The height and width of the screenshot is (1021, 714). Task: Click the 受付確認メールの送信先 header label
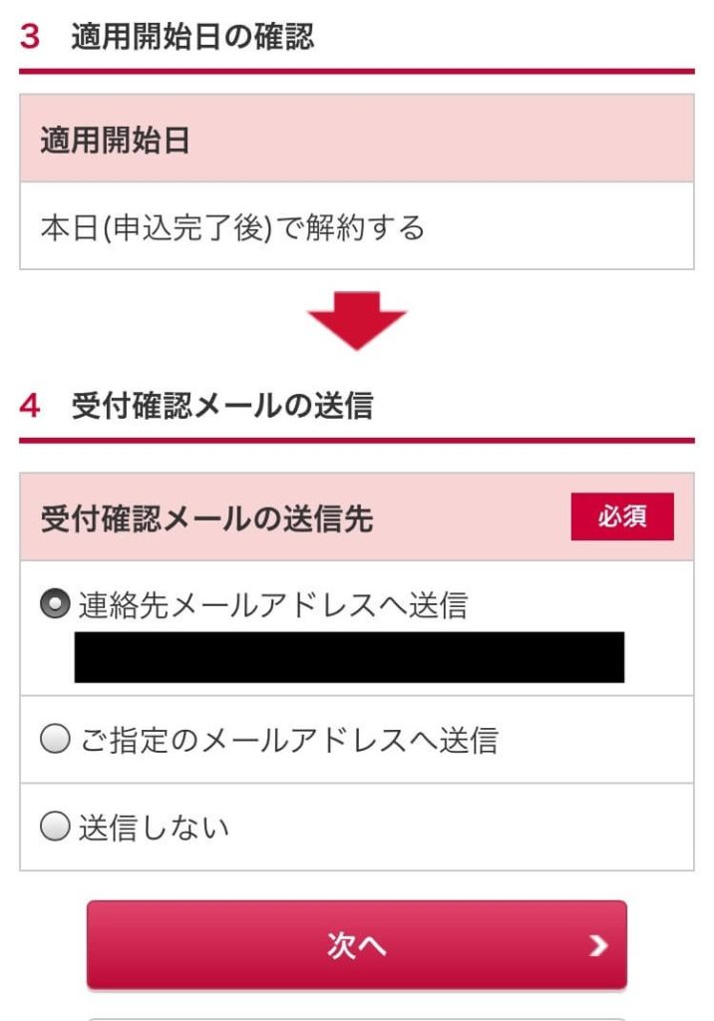coord(206,518)
